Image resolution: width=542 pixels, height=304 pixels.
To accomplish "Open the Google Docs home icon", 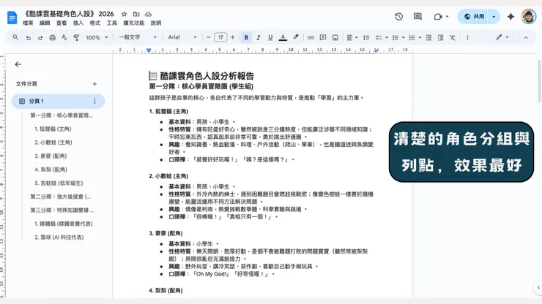I will (x=12, y=18).
